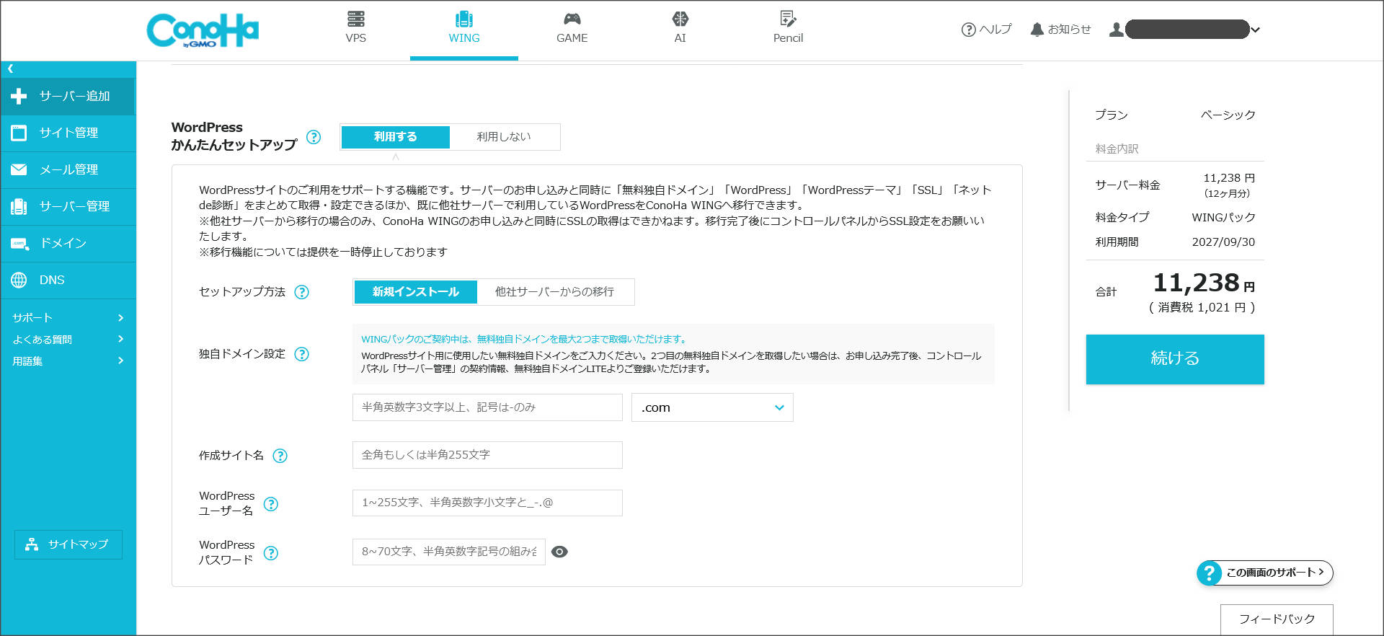Open サイト管理 in the sidebar

(68, 133)
